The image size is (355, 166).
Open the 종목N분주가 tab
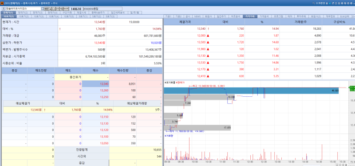[98, 13]
